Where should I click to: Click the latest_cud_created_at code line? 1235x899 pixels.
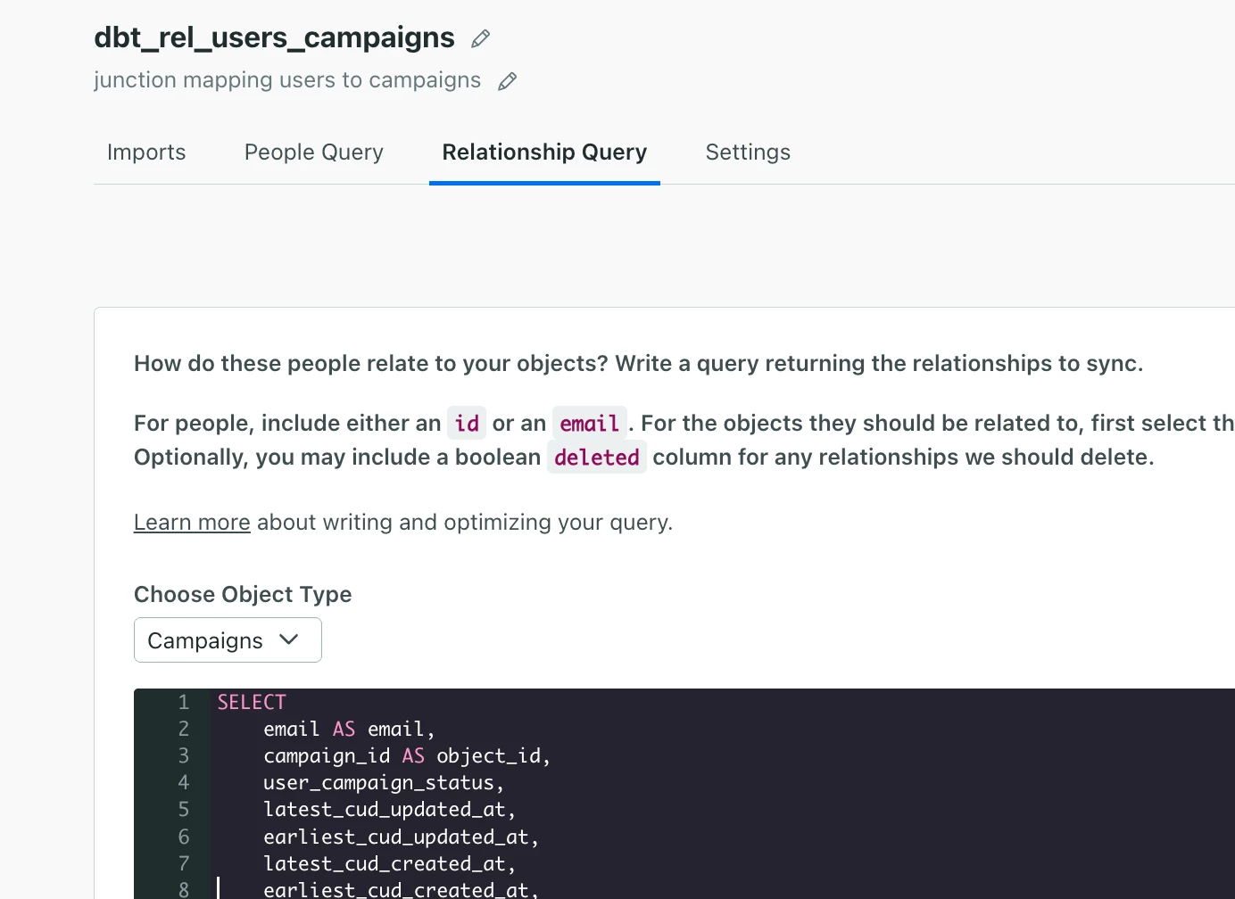pyautogui.click(x=389, y=863)
